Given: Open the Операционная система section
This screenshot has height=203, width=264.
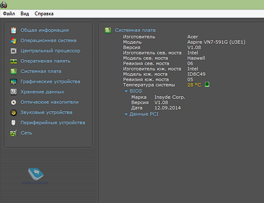Looking at the screenshot, I should point(49,41).
